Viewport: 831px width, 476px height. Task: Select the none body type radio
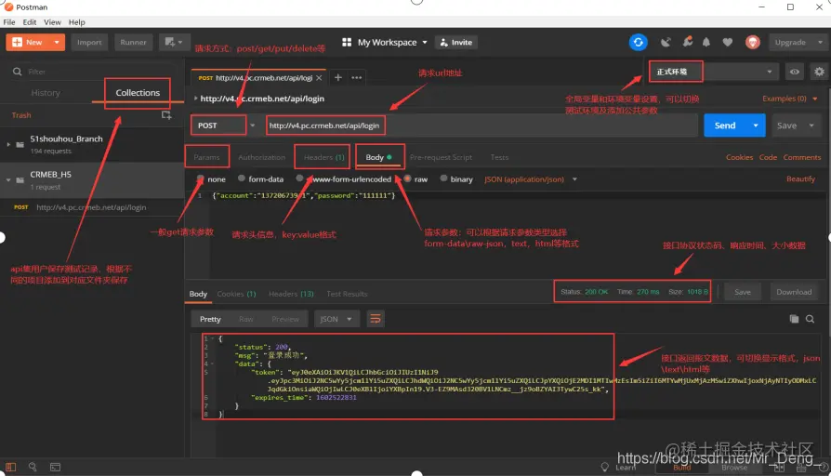201,178
